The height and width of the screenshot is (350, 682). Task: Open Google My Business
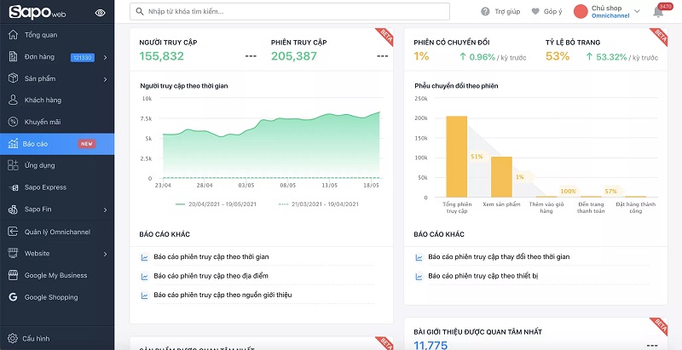tap(55, 275)
